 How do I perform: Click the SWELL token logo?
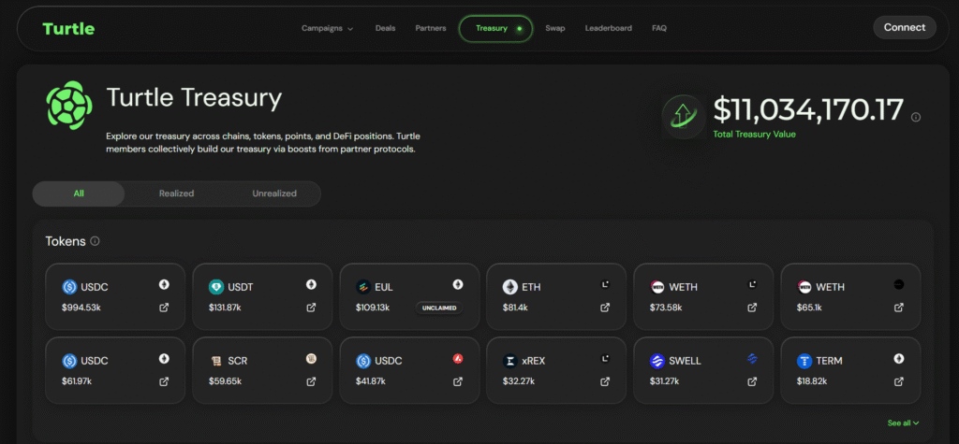(657, 361)
